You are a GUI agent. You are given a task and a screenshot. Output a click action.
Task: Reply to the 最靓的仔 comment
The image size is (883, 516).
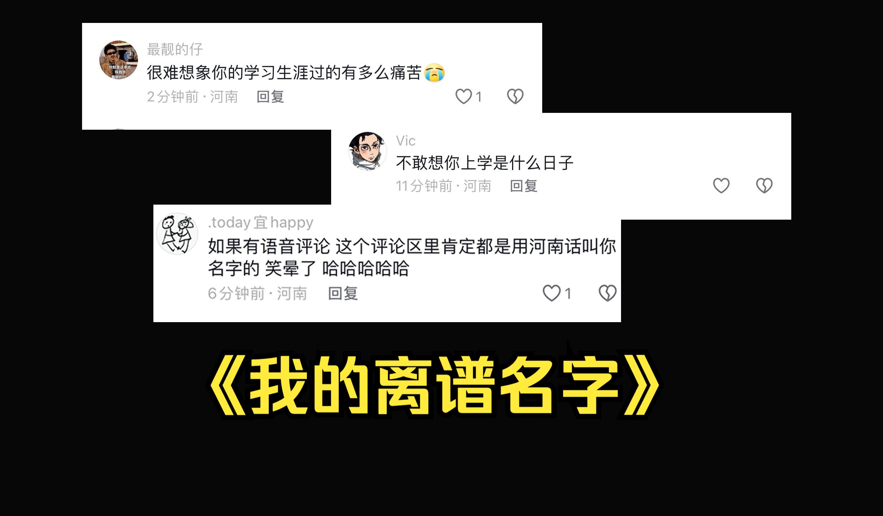click(x=271, y=97)
